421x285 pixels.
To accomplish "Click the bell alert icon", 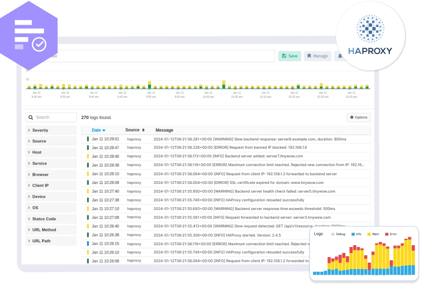I will pyautogui.click(x=340, y=56).
